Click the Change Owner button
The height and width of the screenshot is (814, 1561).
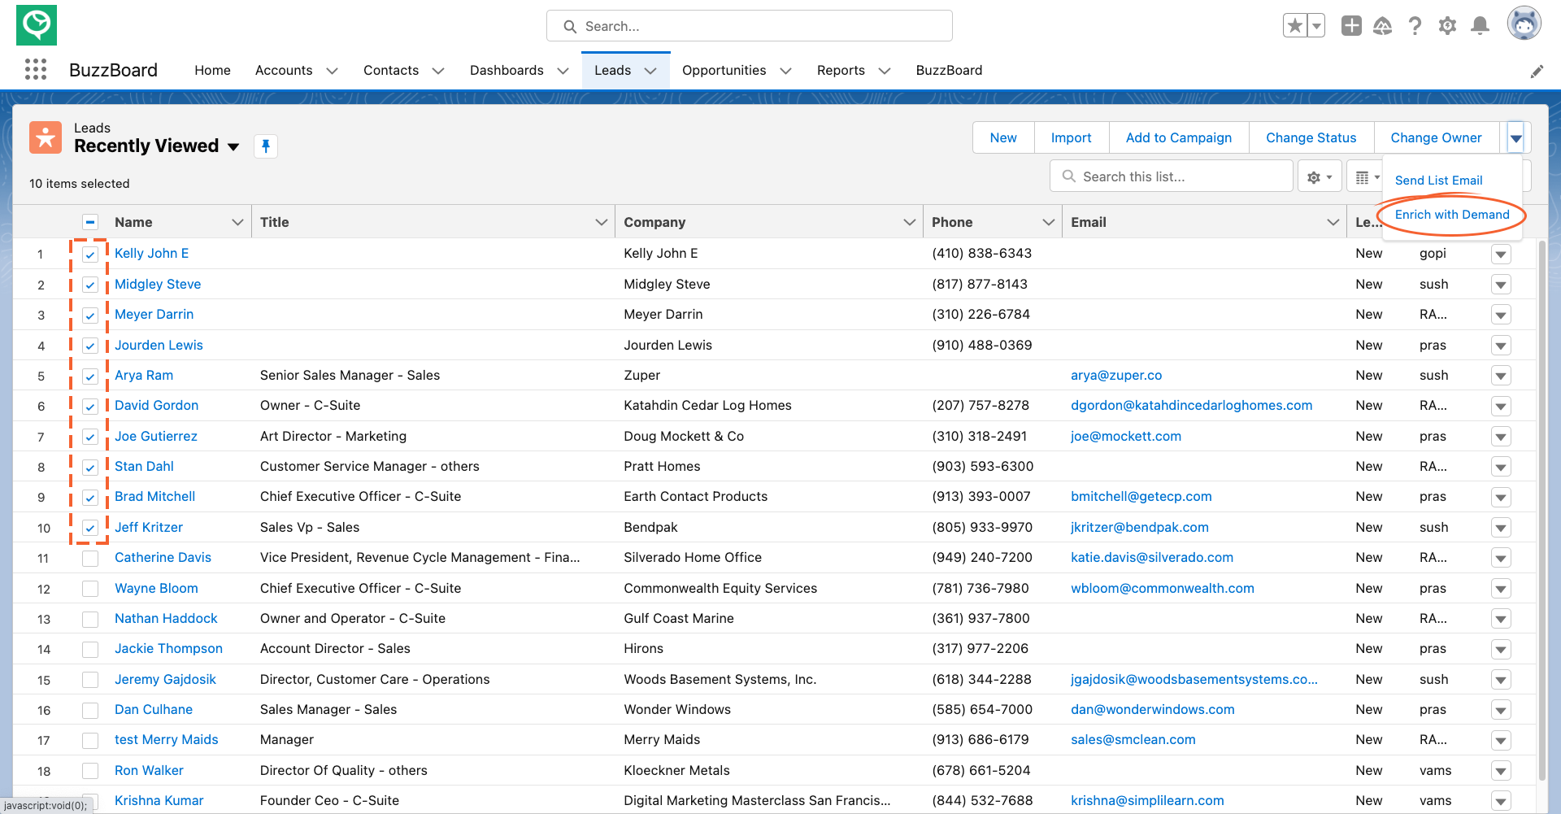click(x=1436, y=138)
